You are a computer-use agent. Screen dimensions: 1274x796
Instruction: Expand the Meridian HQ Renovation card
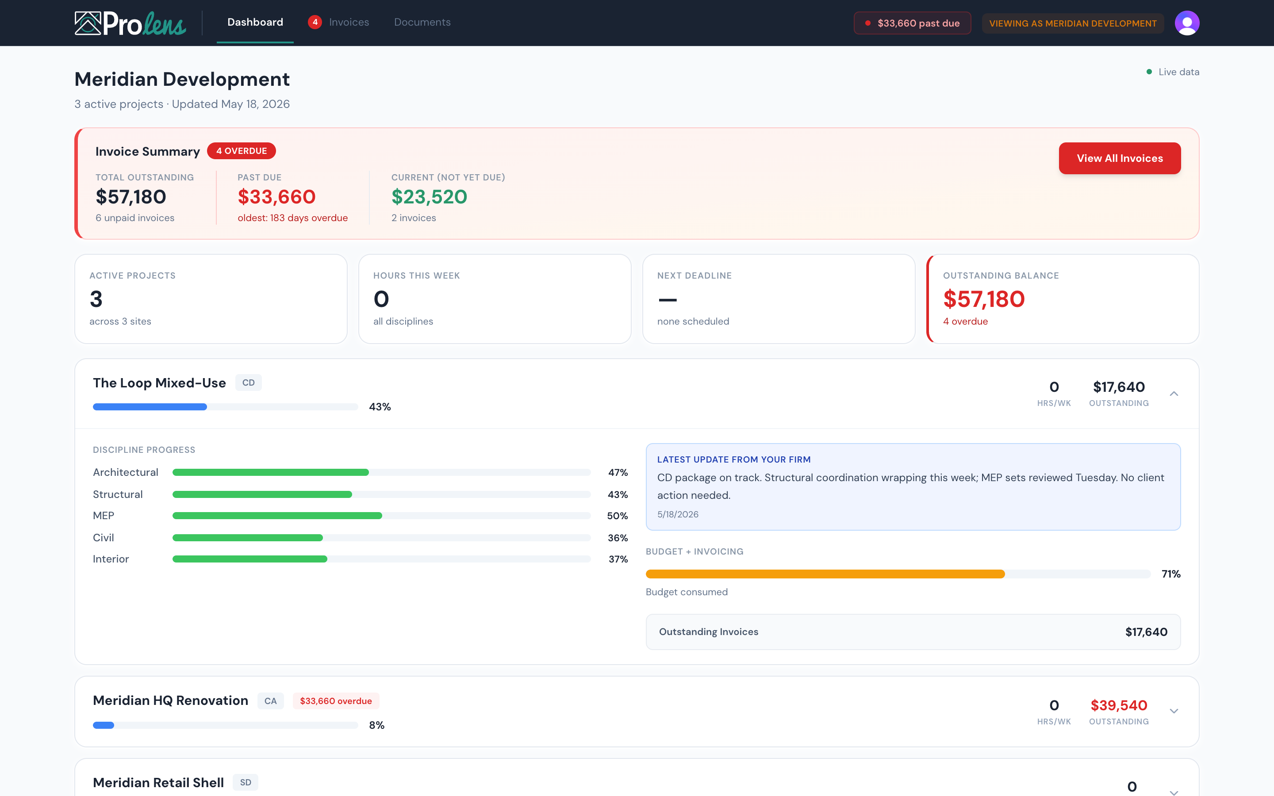(1174, 711)
